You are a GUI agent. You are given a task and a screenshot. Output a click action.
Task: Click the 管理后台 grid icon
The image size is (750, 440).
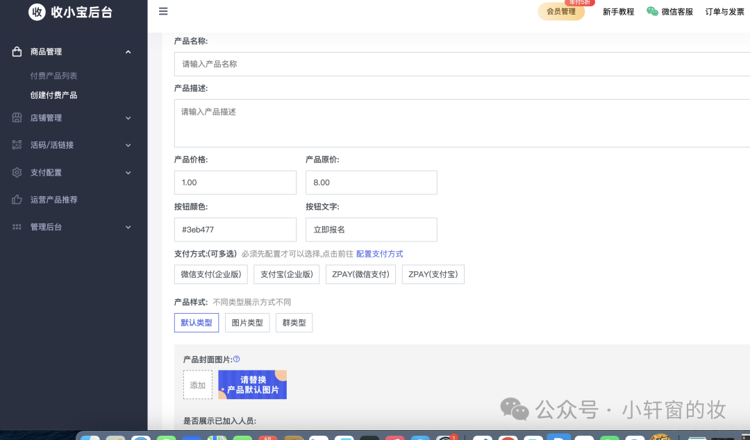(x=16, y=227)
